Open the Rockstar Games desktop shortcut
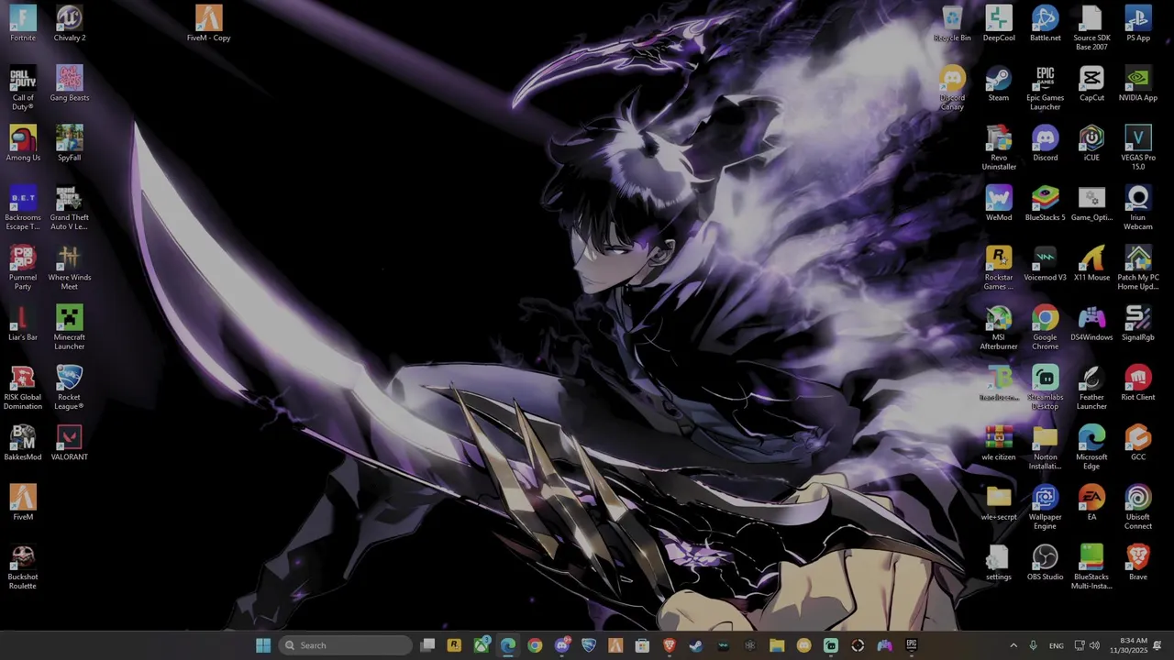The height and width of the screenshot is (660, 1174). [999, 268]
